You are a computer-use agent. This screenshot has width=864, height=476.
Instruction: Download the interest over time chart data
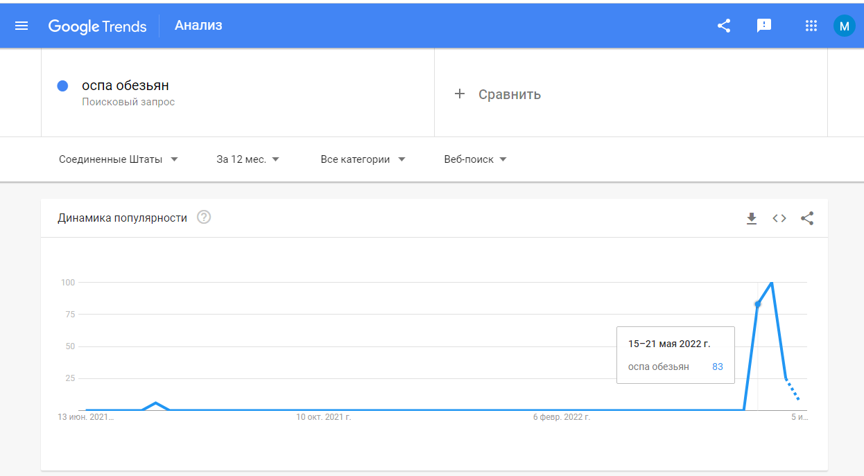point(752,218)
